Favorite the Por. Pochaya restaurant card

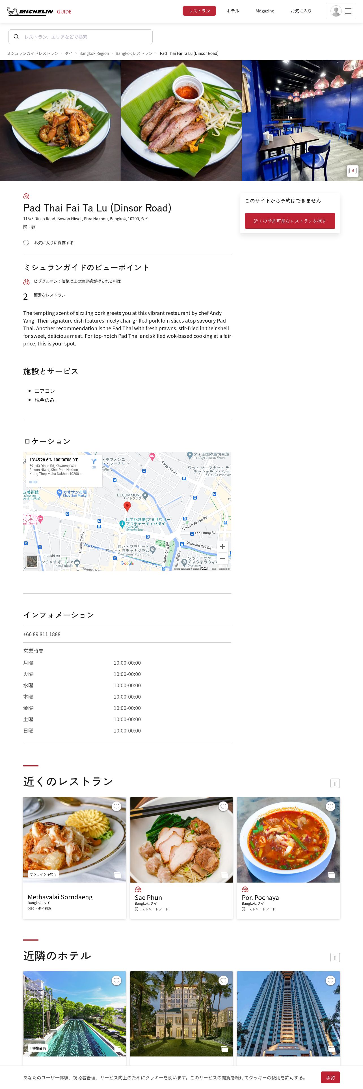(330, 807)
